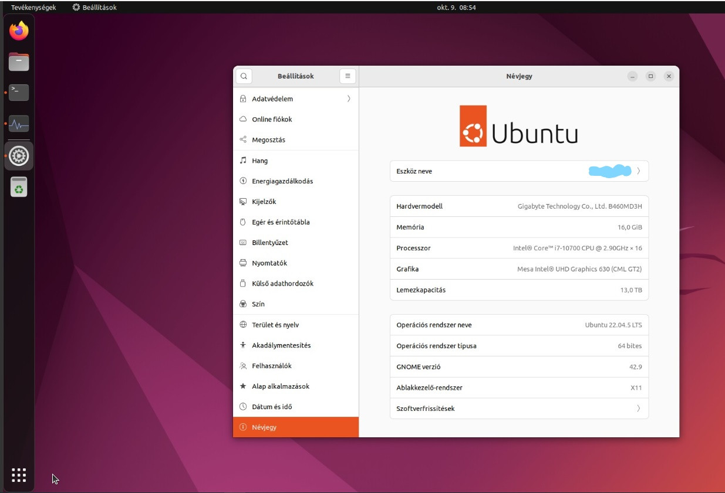The image size is (725, 493).
Task: Click the lock icon beside Adatvédelem
Action: [243, 98]
